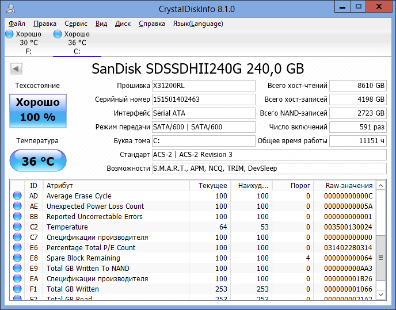Click status orb for Total GB Written row
This screenshot has height=310, width=396.
(x=17, y=289)
